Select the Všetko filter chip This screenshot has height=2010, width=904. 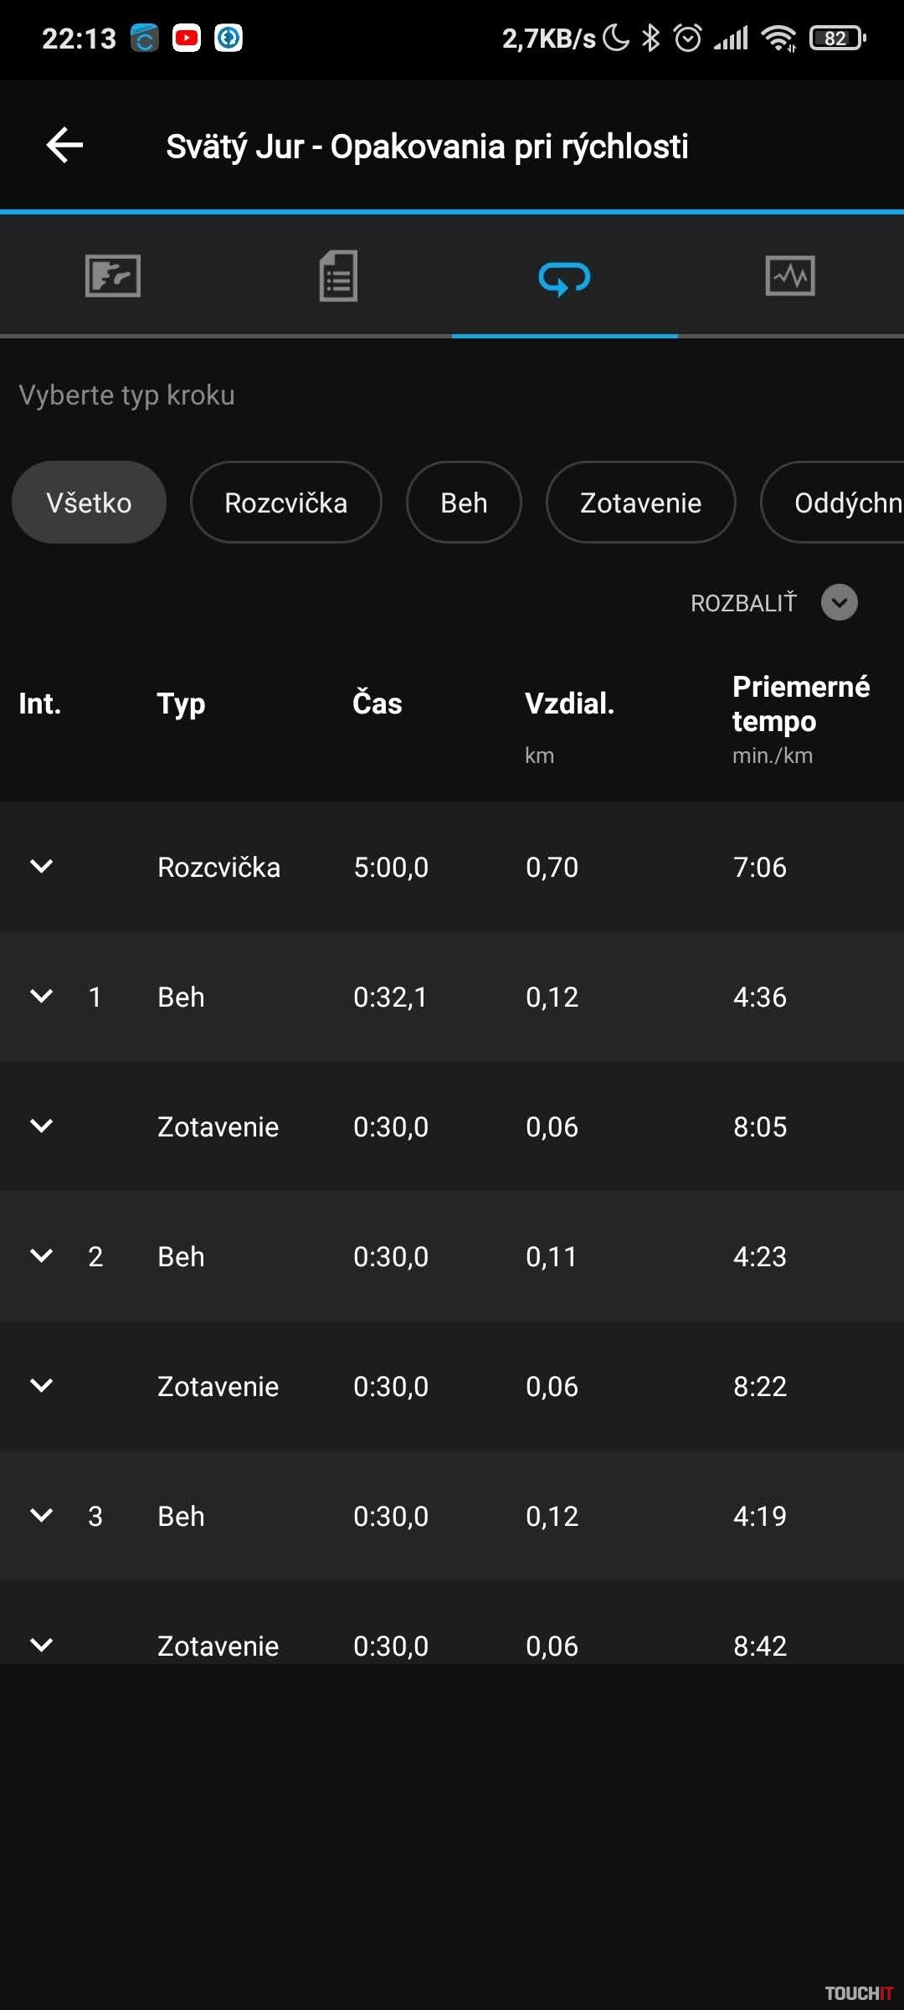pyautogui.click(x=89, y=502)
